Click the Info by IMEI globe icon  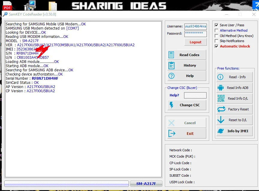click(221, 131)
